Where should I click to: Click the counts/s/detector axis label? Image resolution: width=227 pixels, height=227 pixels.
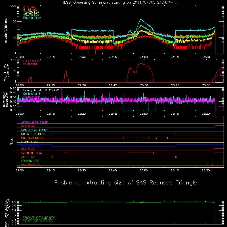click(x=6, y=30)
